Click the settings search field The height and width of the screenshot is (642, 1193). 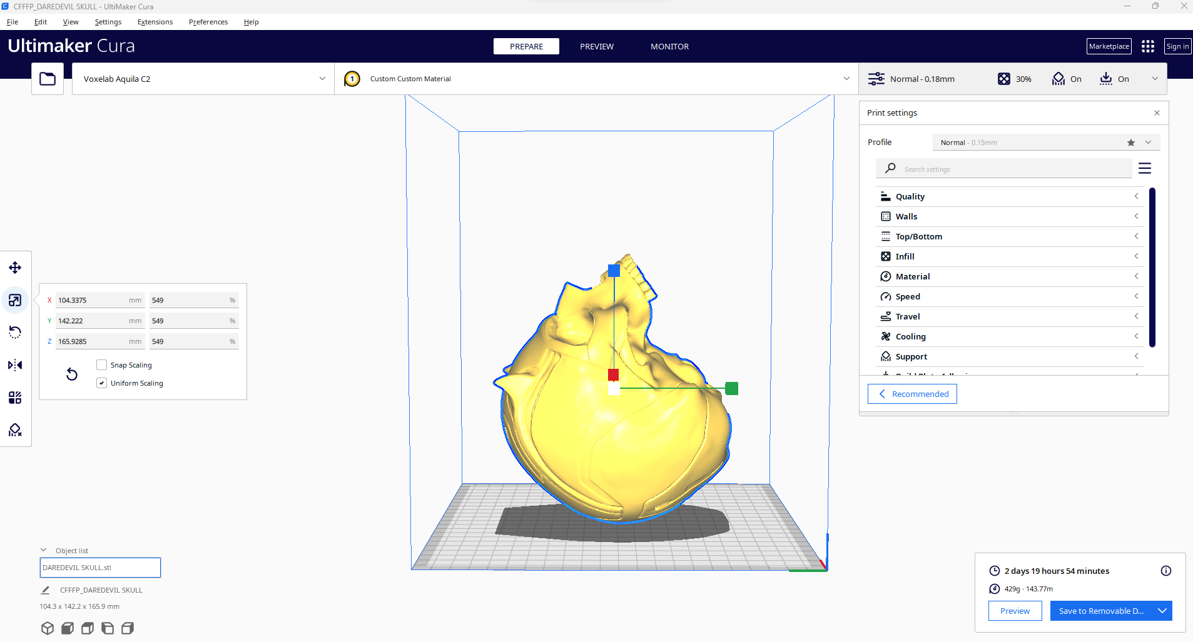pyautogui.click(x=1001, y=168)
